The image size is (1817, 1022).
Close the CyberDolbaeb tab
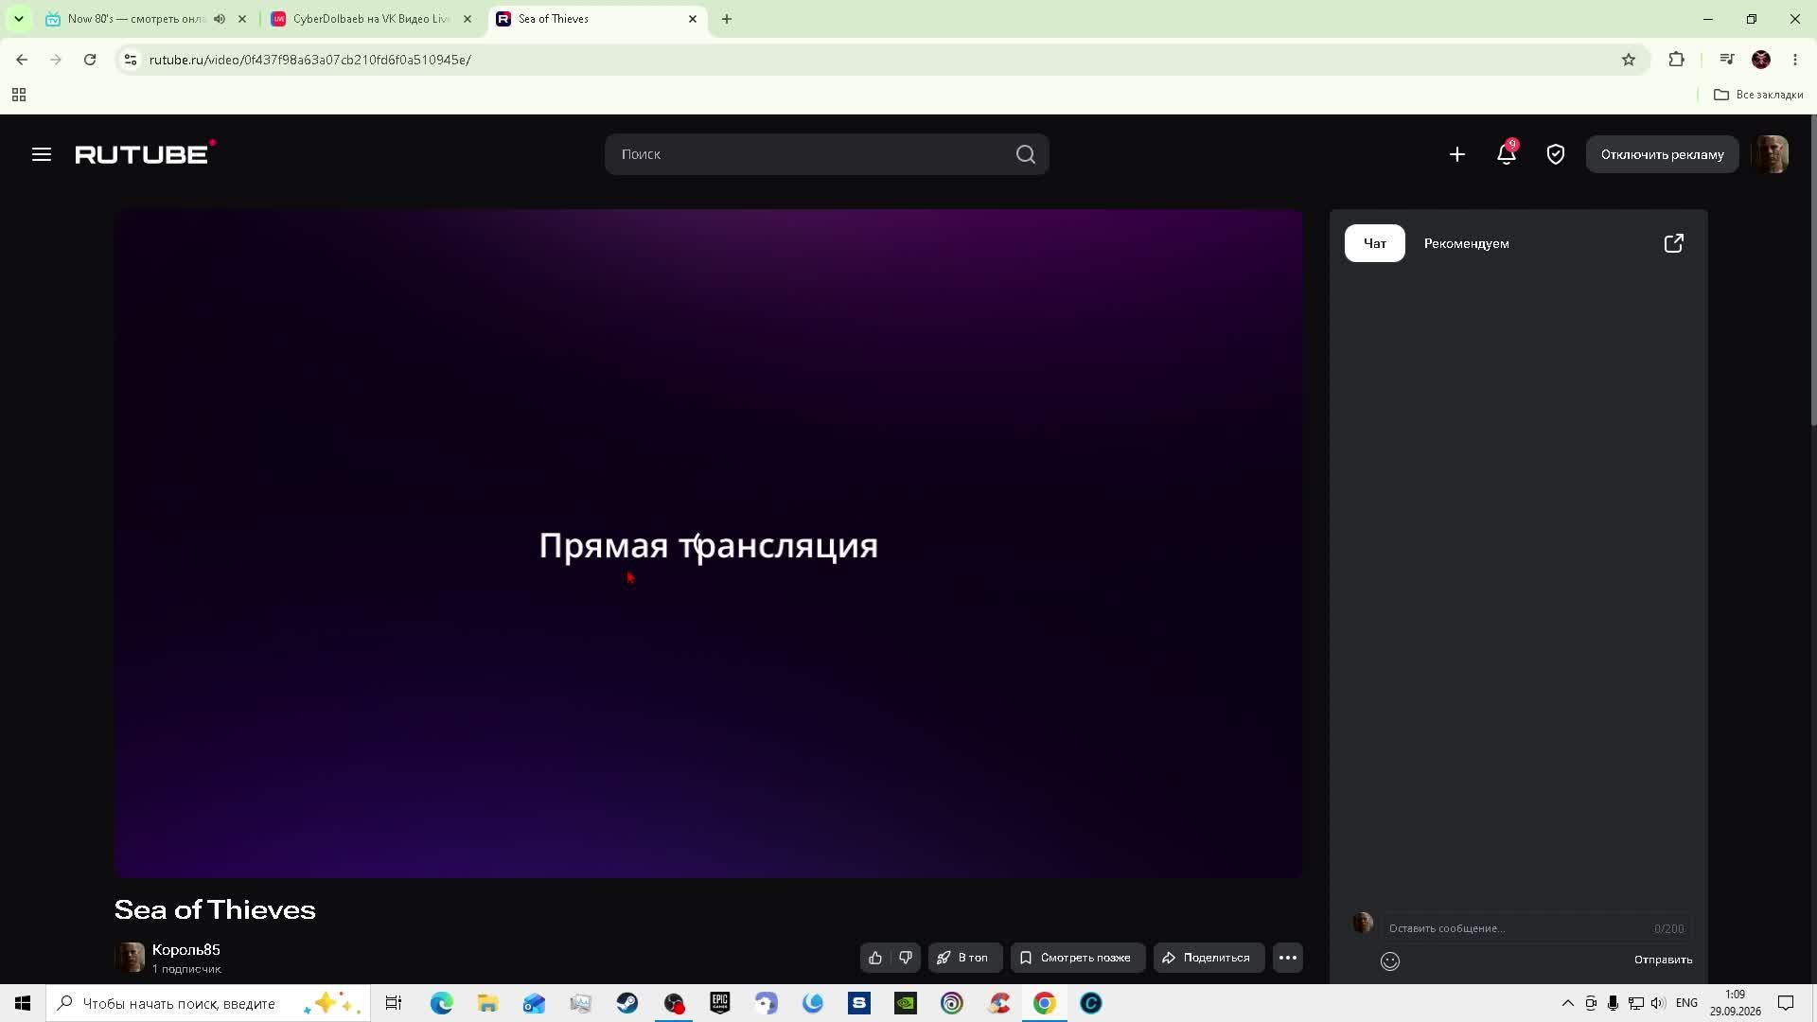(467, 19)
